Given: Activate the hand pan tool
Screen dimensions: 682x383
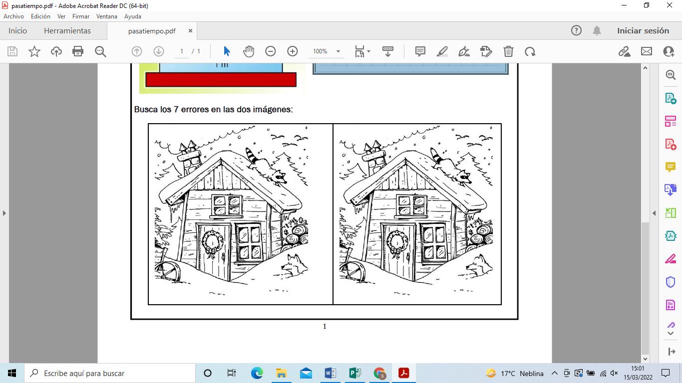Looking at the screenshot, I should pos(249,51).
